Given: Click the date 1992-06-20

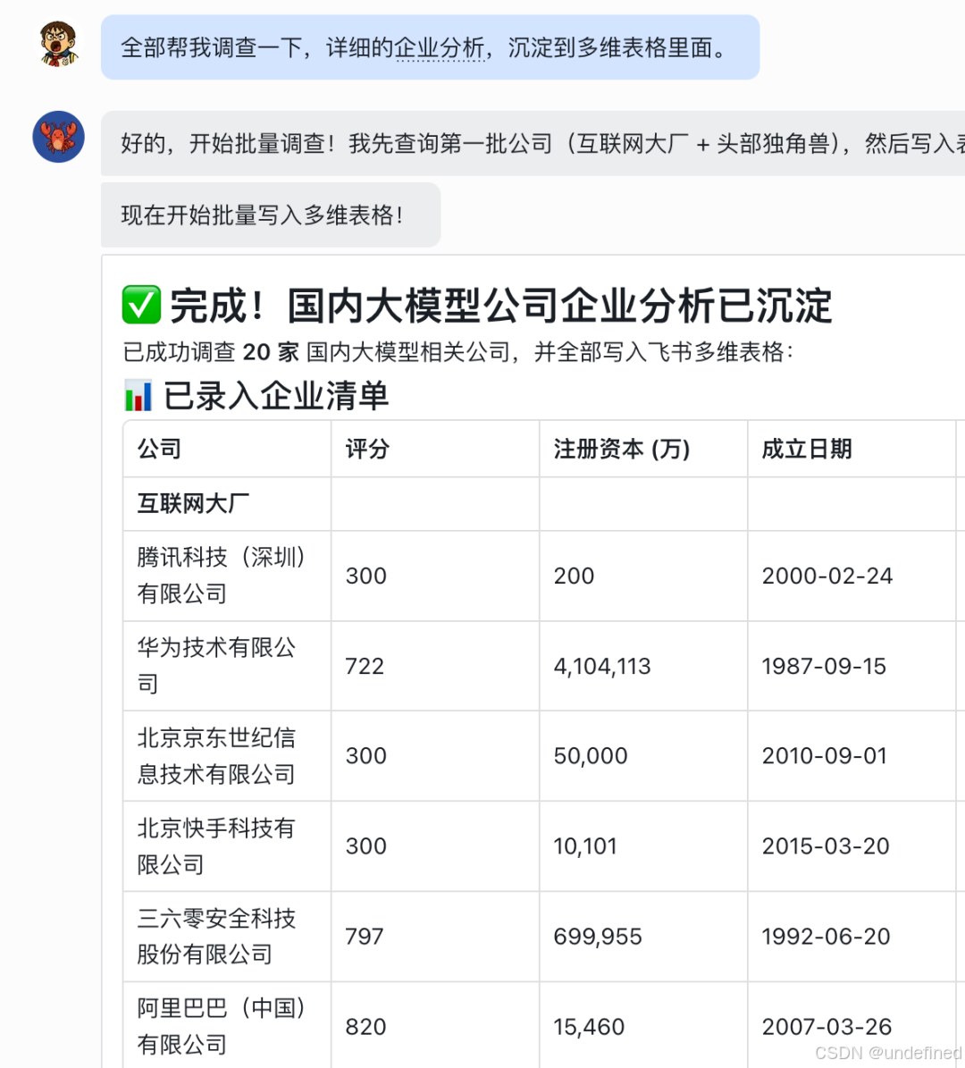Looking at the screenshot, I should click(x=827, y=937).
